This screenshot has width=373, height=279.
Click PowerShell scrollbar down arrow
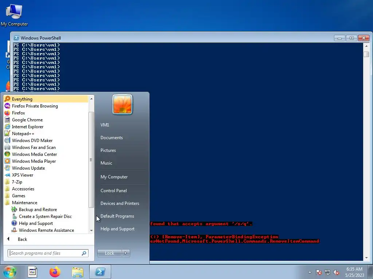point(366,258)
